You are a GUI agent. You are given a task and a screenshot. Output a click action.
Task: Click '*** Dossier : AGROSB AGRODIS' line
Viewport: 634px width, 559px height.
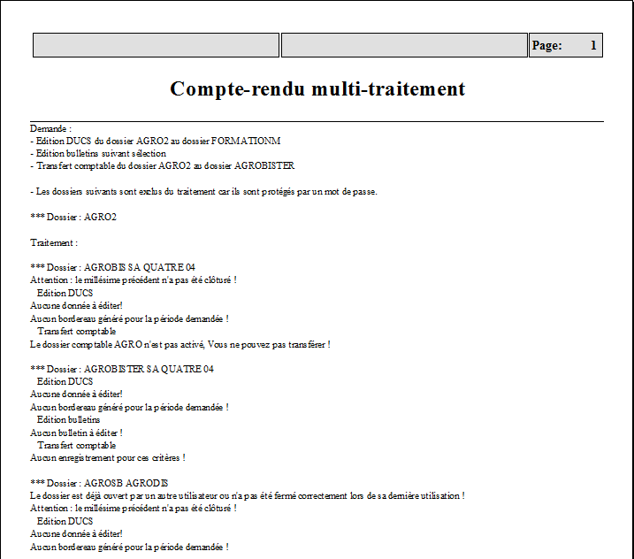coord(99,483)
